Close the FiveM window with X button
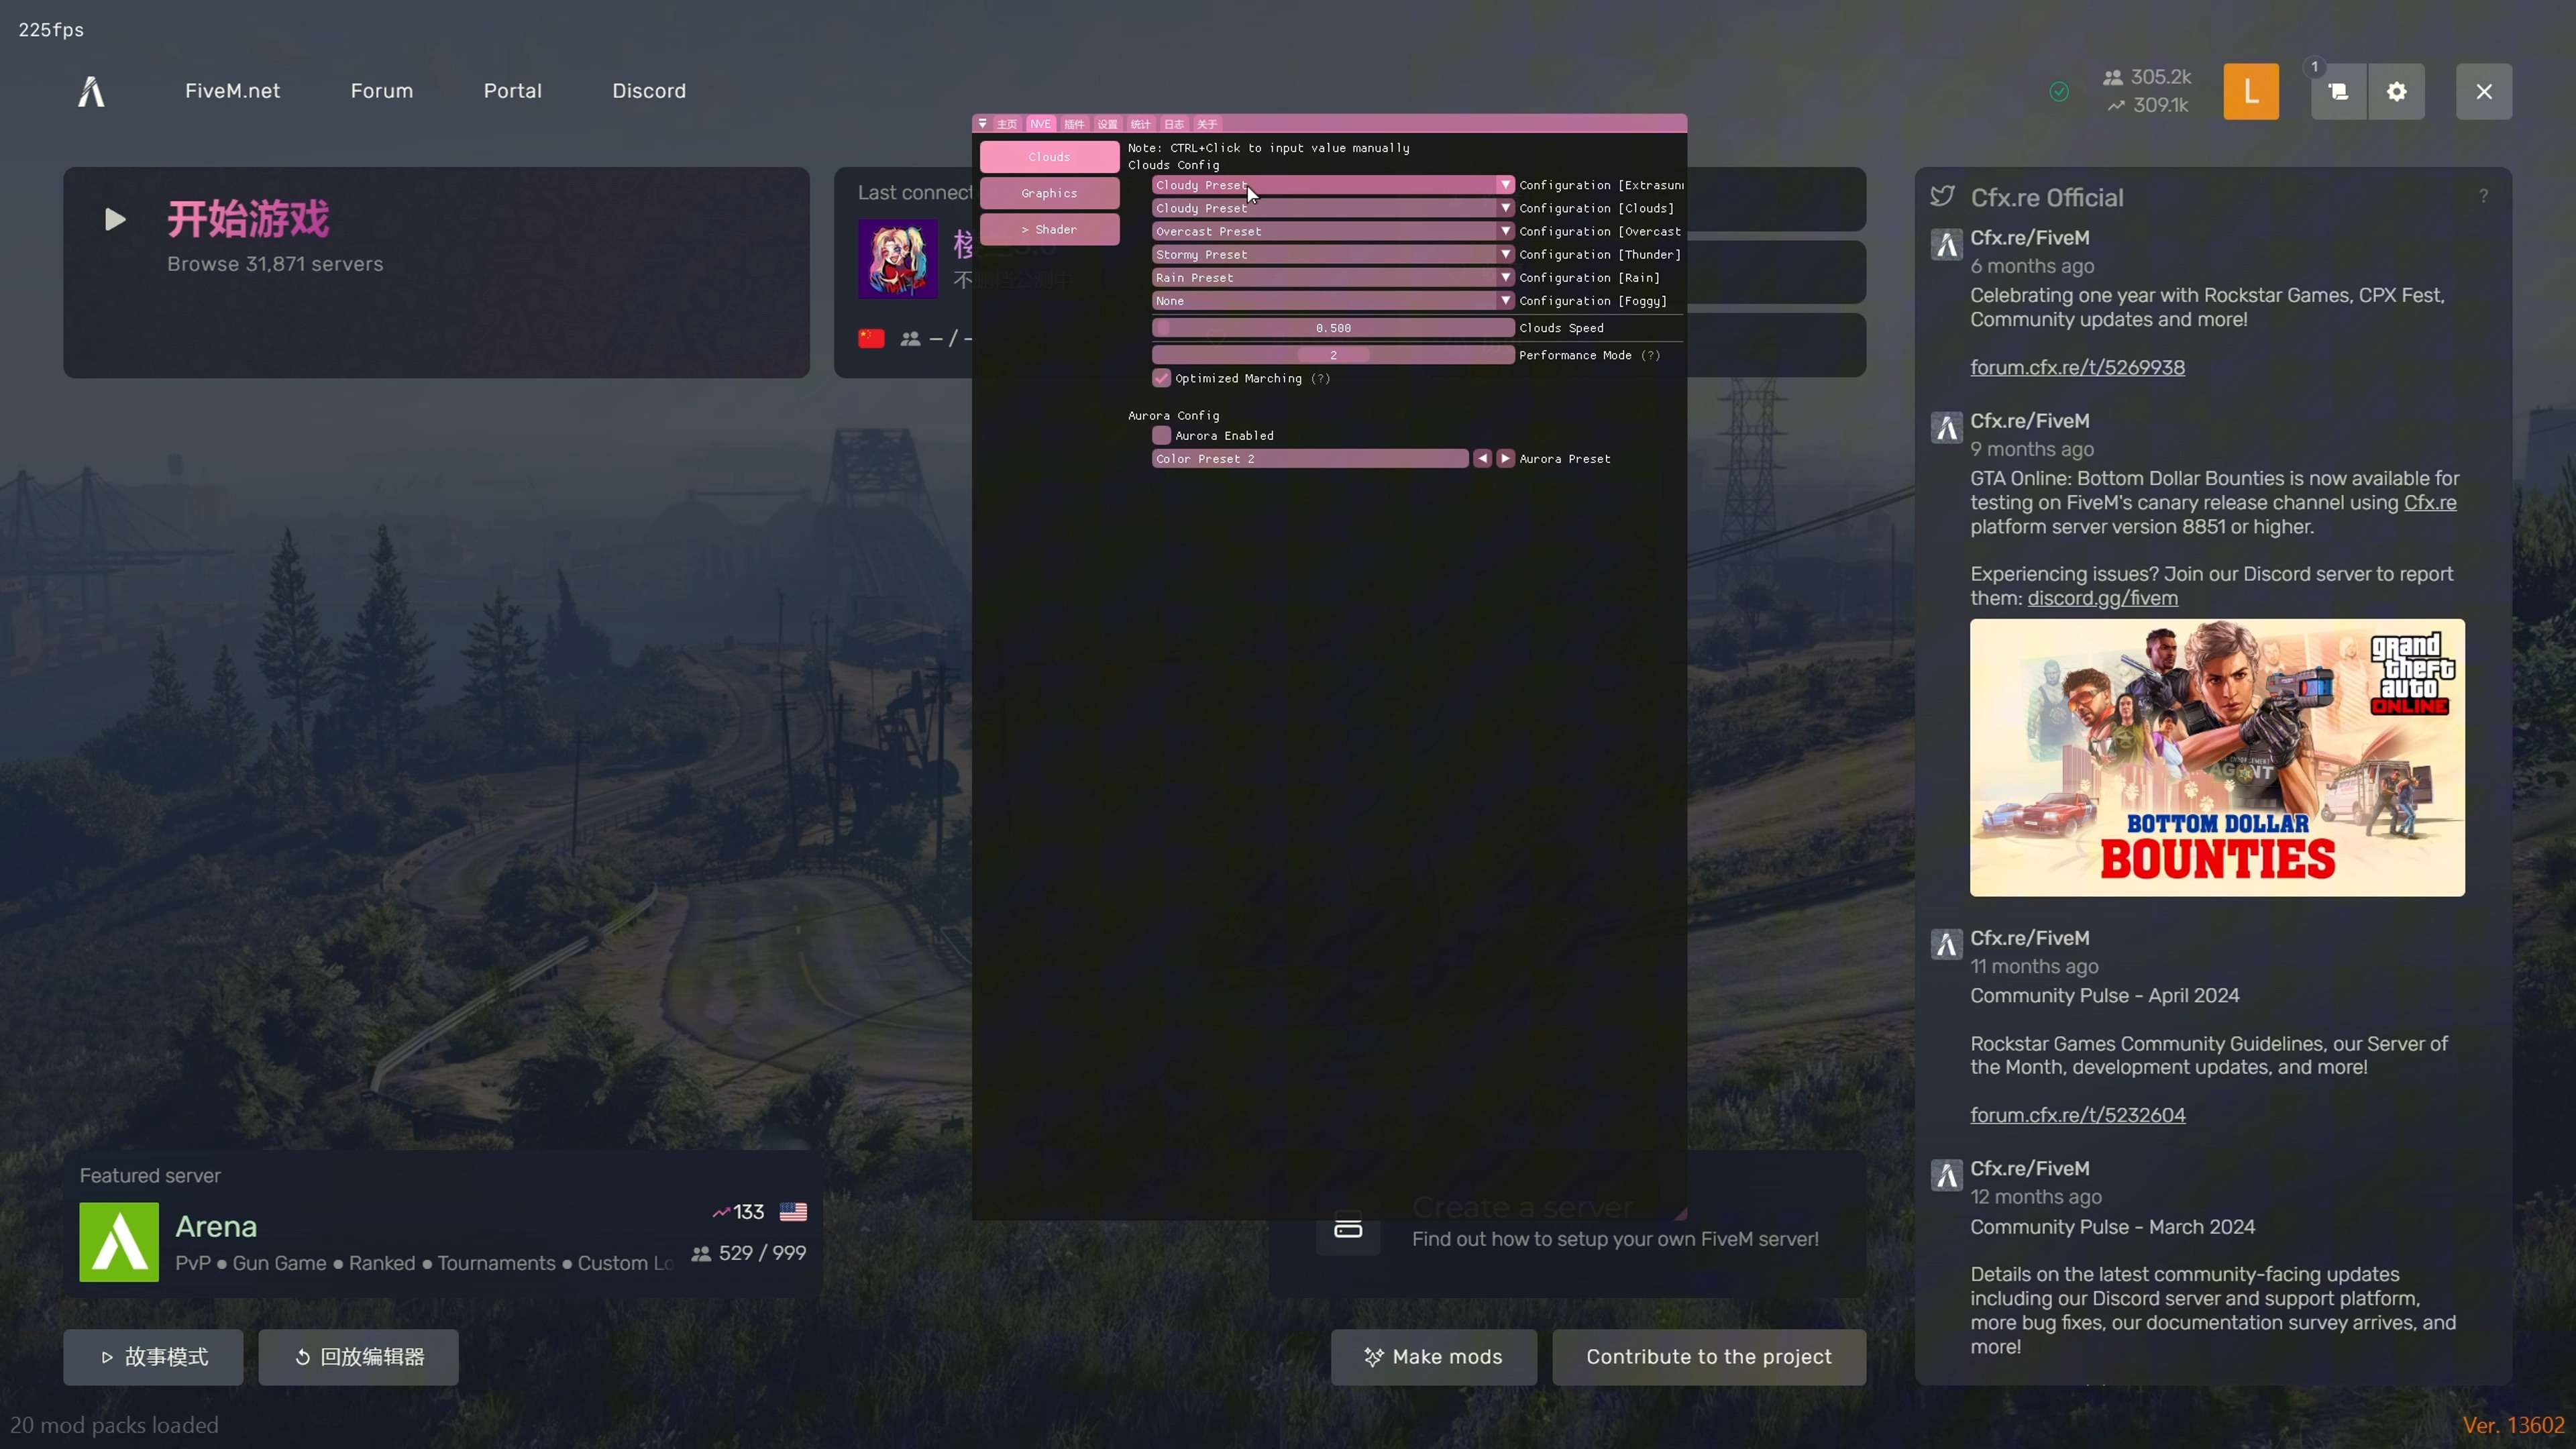 [x=2484, y=92]
